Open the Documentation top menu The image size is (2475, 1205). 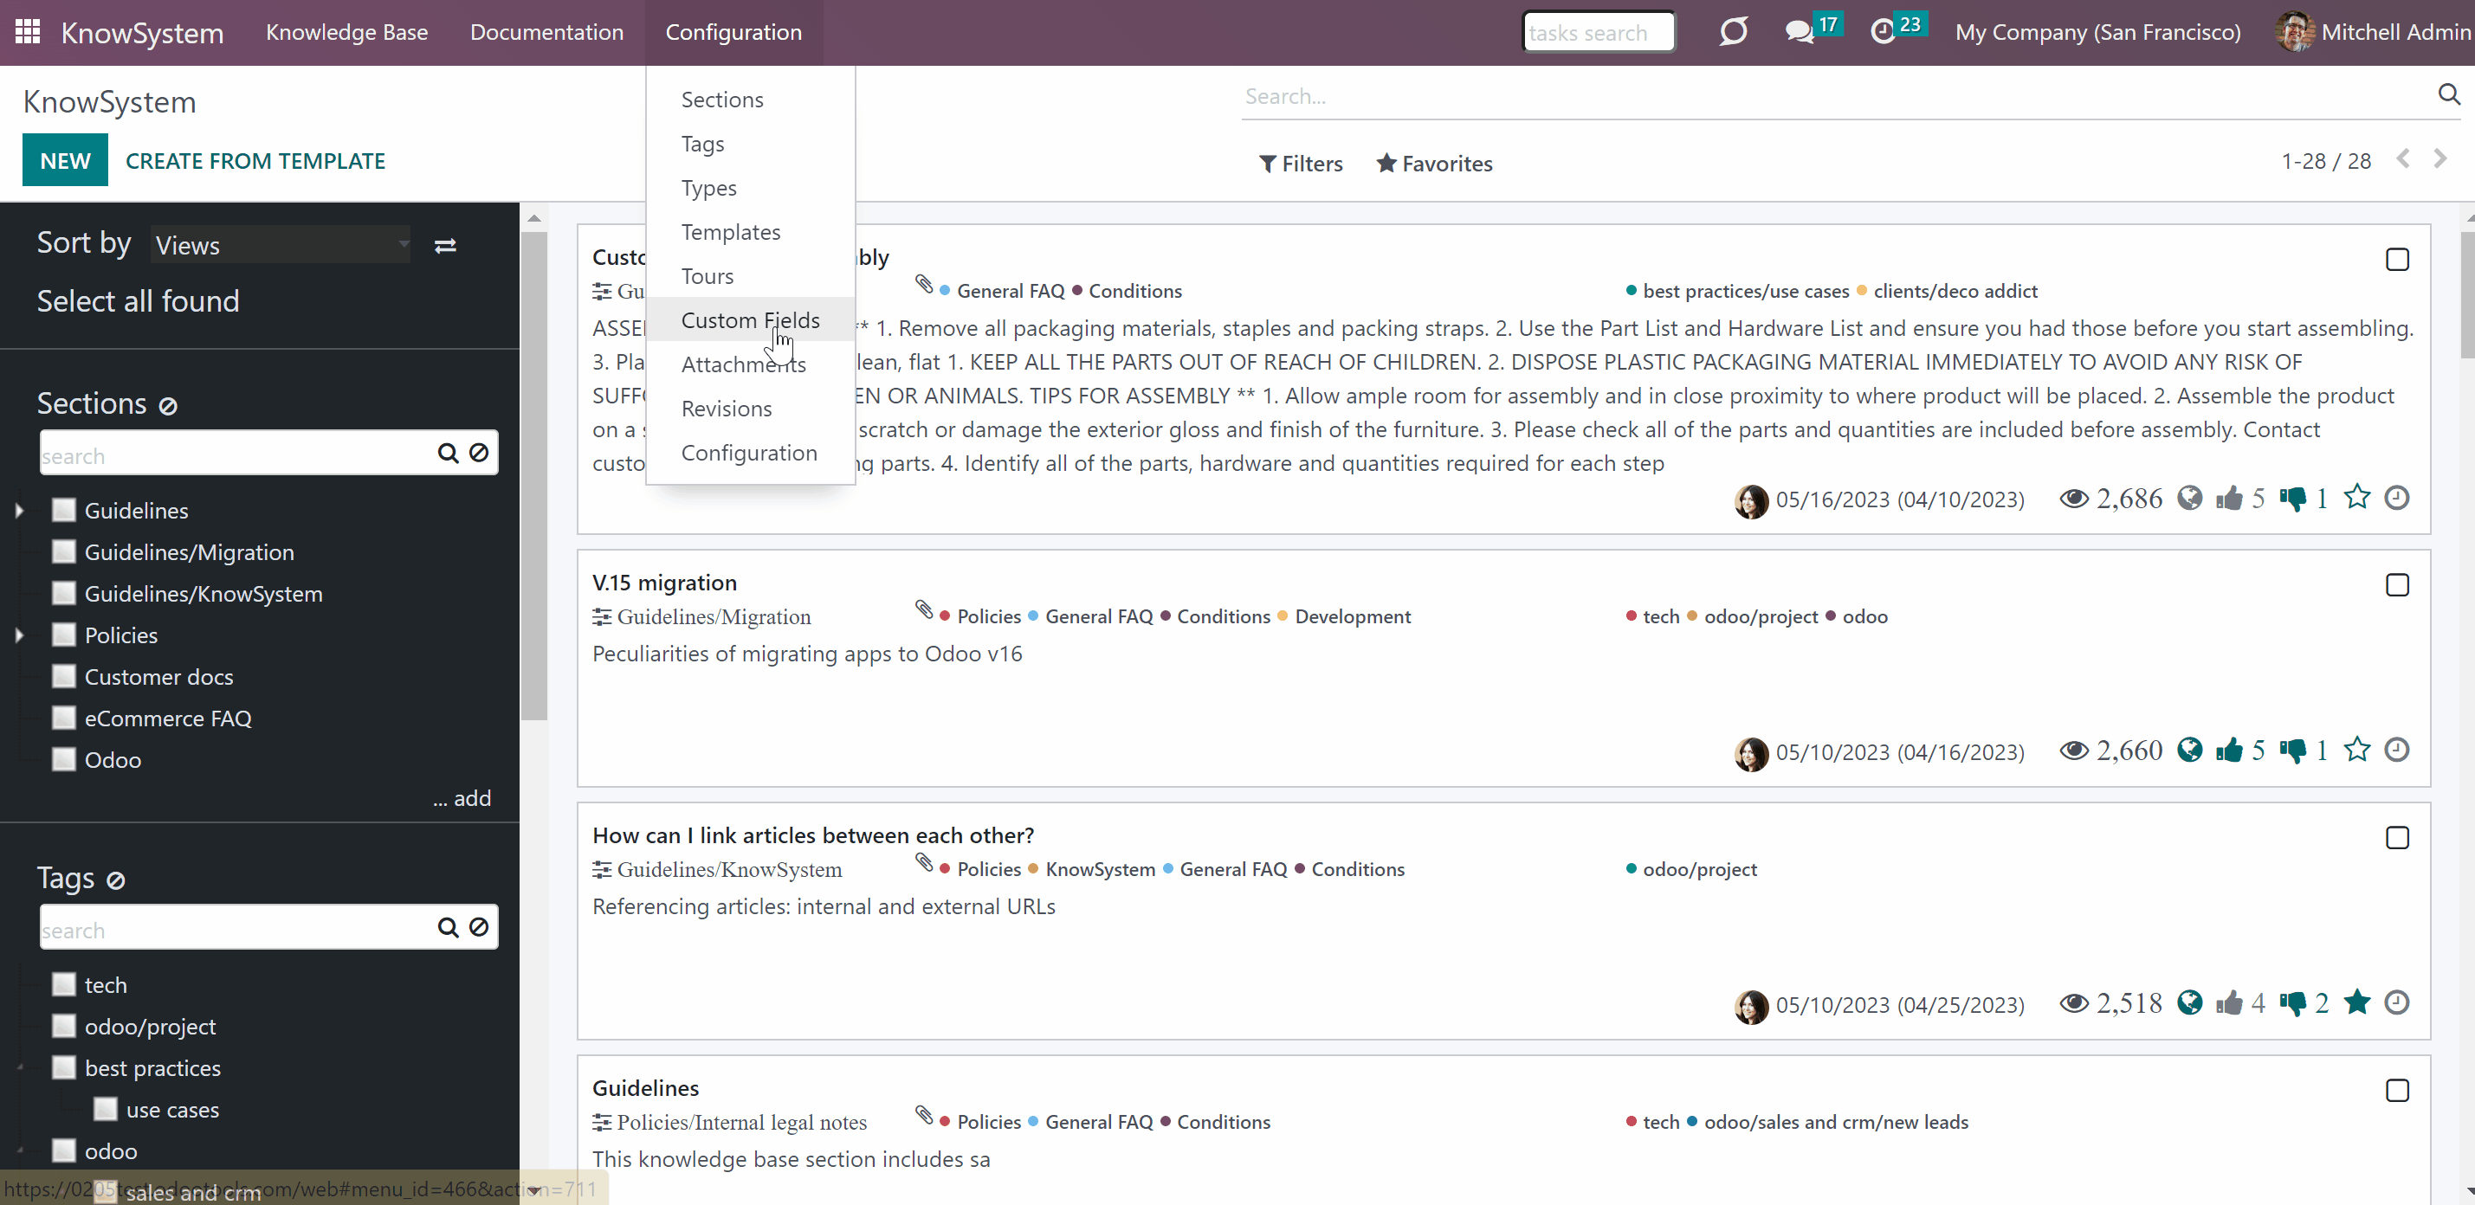546,32
